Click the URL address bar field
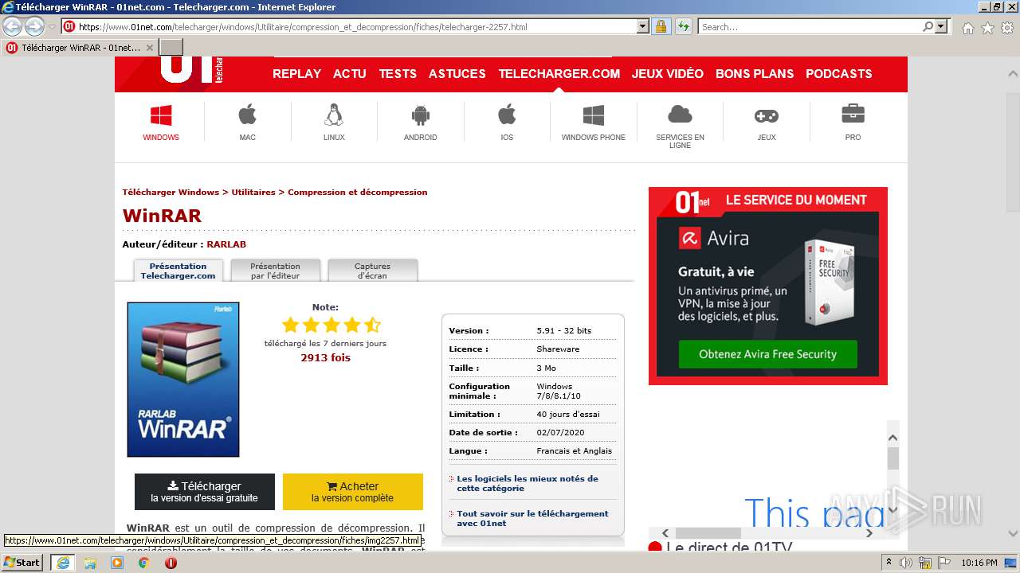Screen dimensions: 1020x573 pos(357,26)
